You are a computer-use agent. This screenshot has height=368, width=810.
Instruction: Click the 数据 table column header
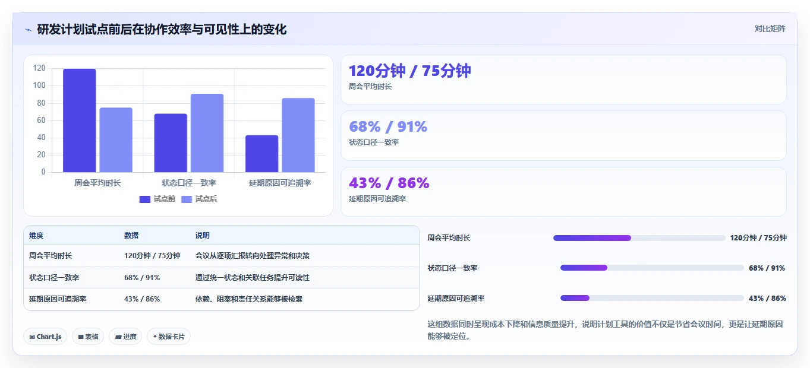coord(131,236)
